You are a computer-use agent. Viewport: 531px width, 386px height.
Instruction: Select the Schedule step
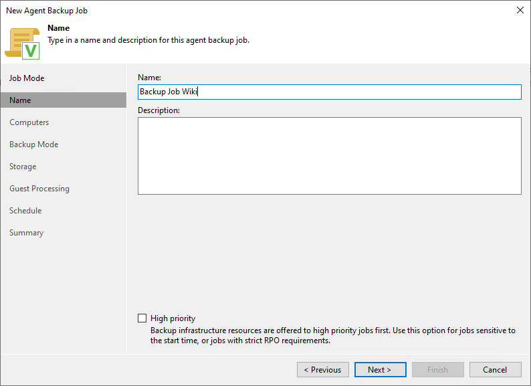[25, 211]
